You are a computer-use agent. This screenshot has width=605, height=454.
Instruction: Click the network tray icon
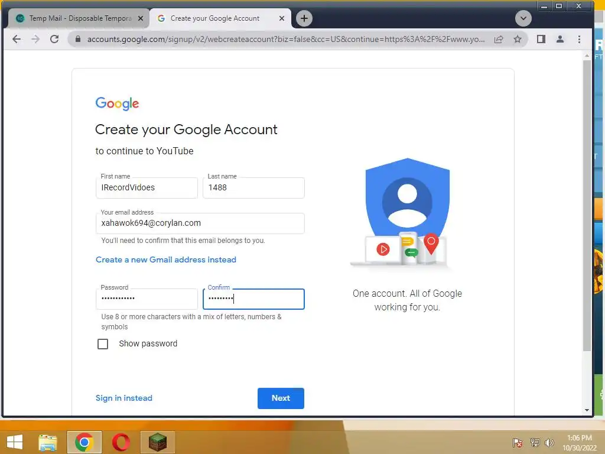click(535, 442)
